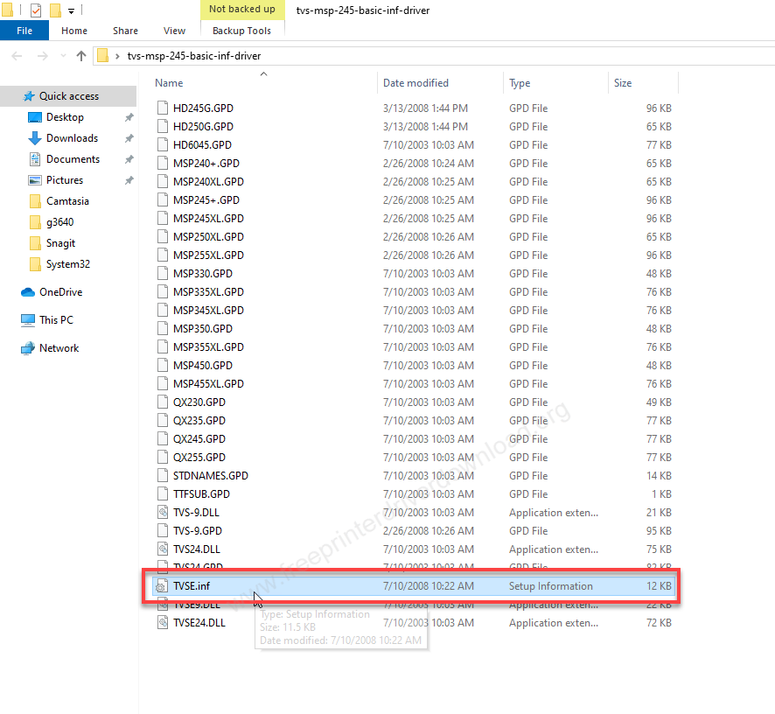
Task: Click the up arrow navigation button
Action: point(81,56)
